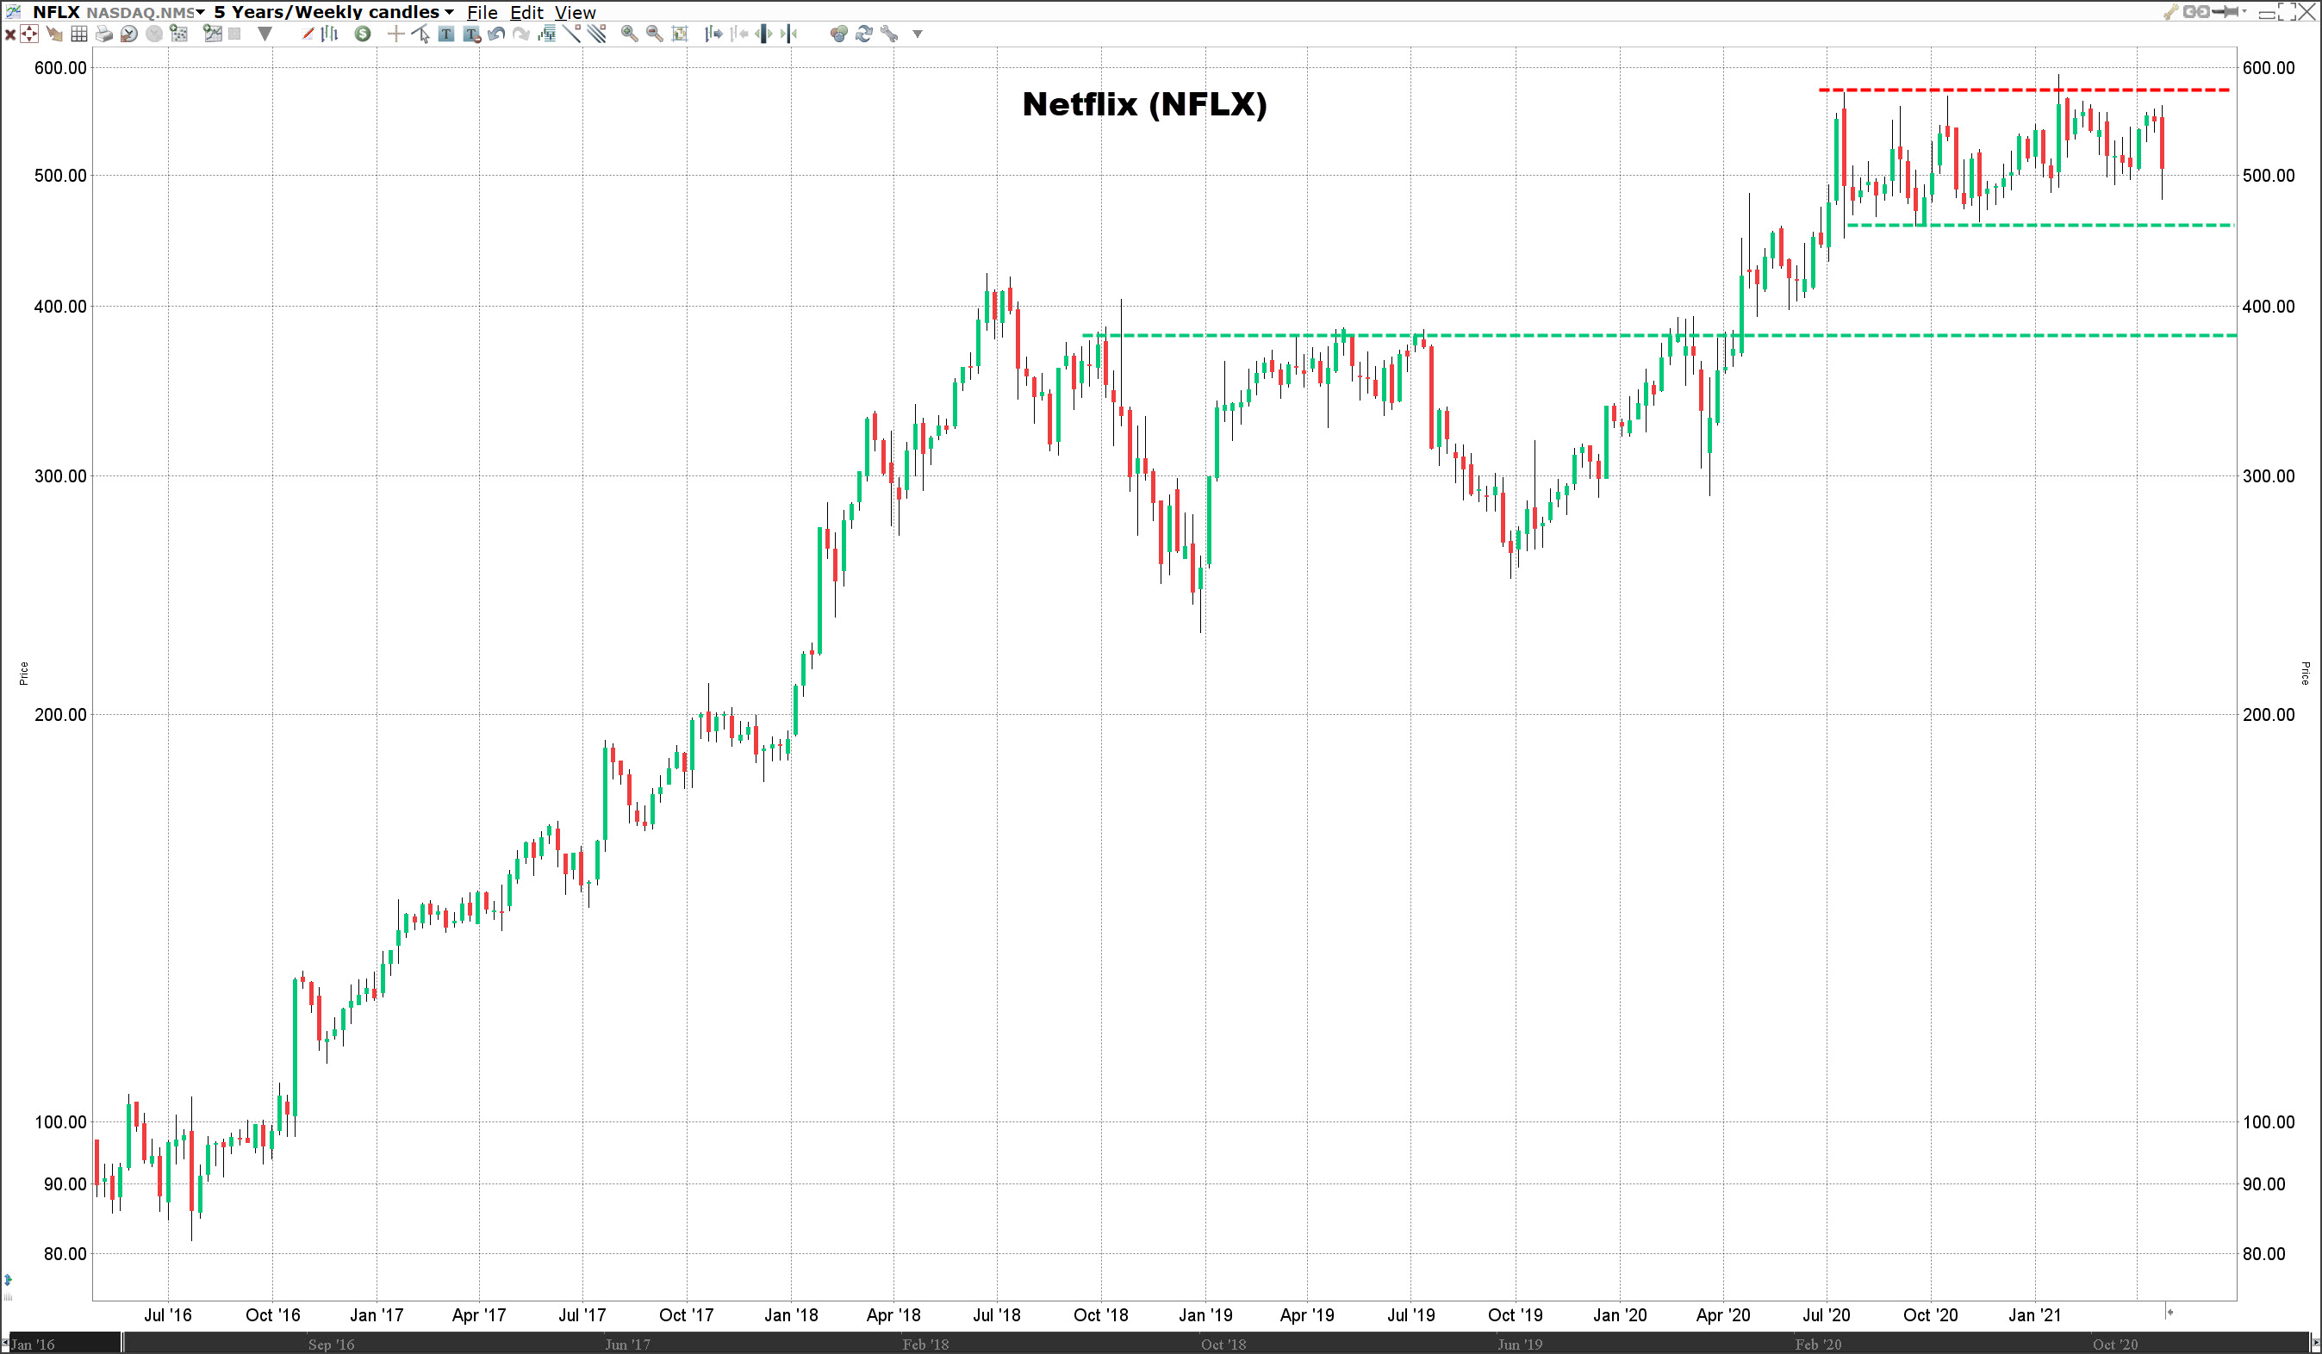This screenshot has height=1354, width=2322.
Task: Select the parallel lines channel tool
Action: point(597,34)
